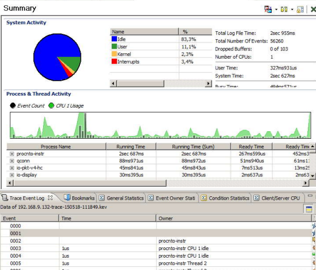Select the Interrupts row showing 3,4%
316x270 pixels.
tap(161, 61)
